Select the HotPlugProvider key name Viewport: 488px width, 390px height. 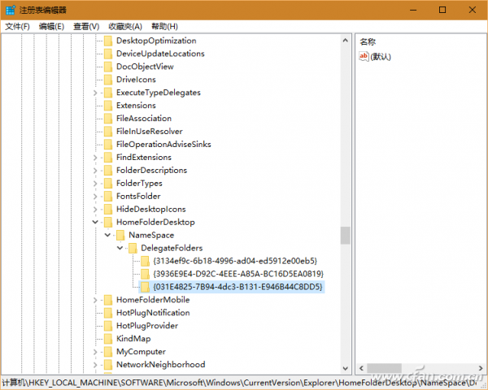coord(147,326)
